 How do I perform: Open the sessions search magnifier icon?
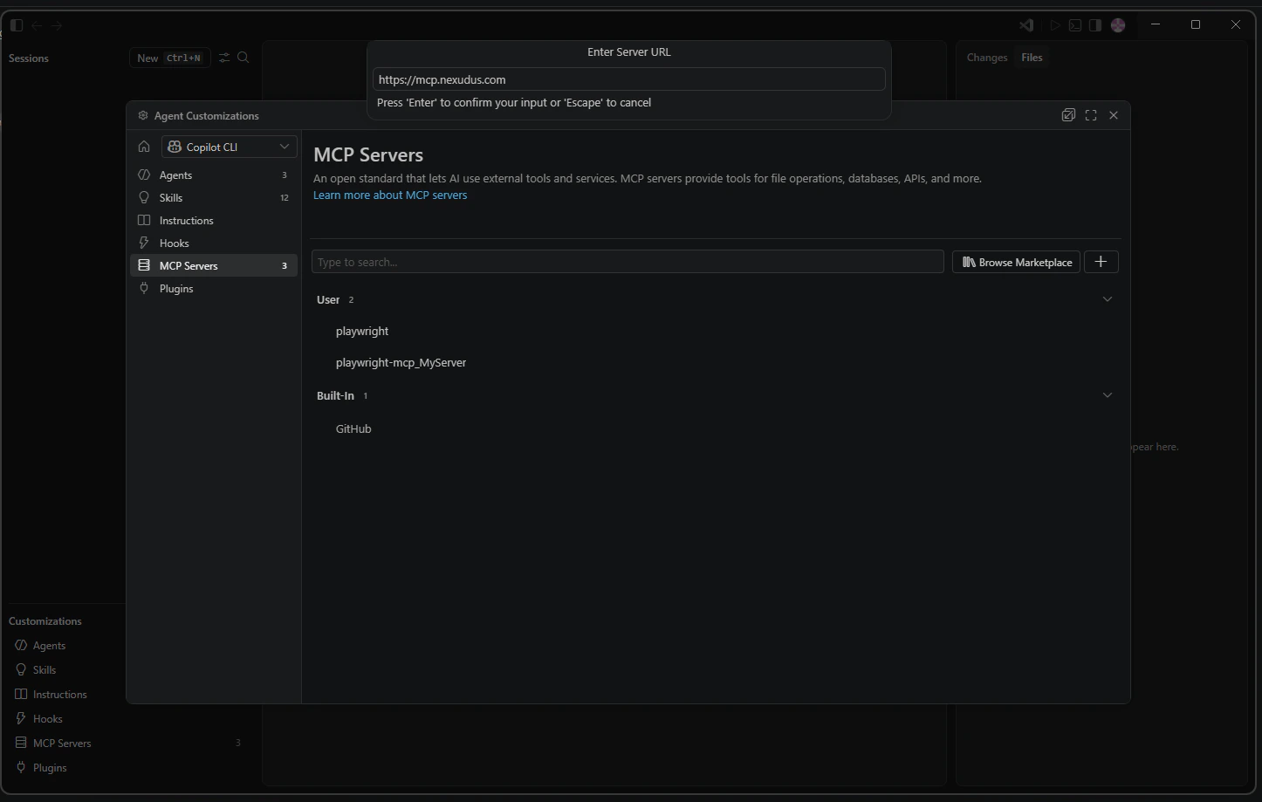(243, 58)
